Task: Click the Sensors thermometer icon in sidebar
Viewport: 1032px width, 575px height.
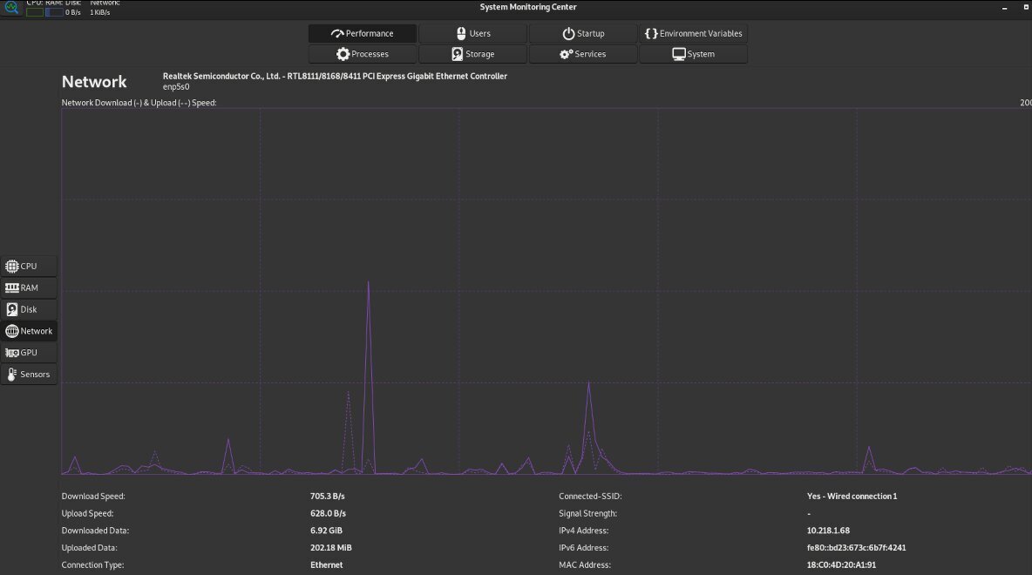Action: click(12, 375)
